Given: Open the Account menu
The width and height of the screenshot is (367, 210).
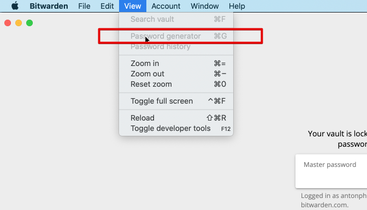Looking at the screenshot, I should [166, 6].
